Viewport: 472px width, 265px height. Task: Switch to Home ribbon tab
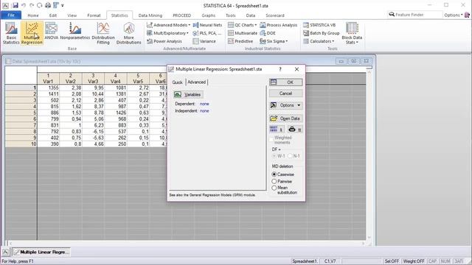tap(33, 15)
